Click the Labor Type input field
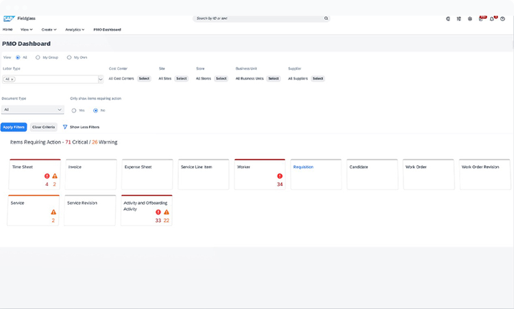The height and width of the screenshot is (309, 514). [53, 79]
